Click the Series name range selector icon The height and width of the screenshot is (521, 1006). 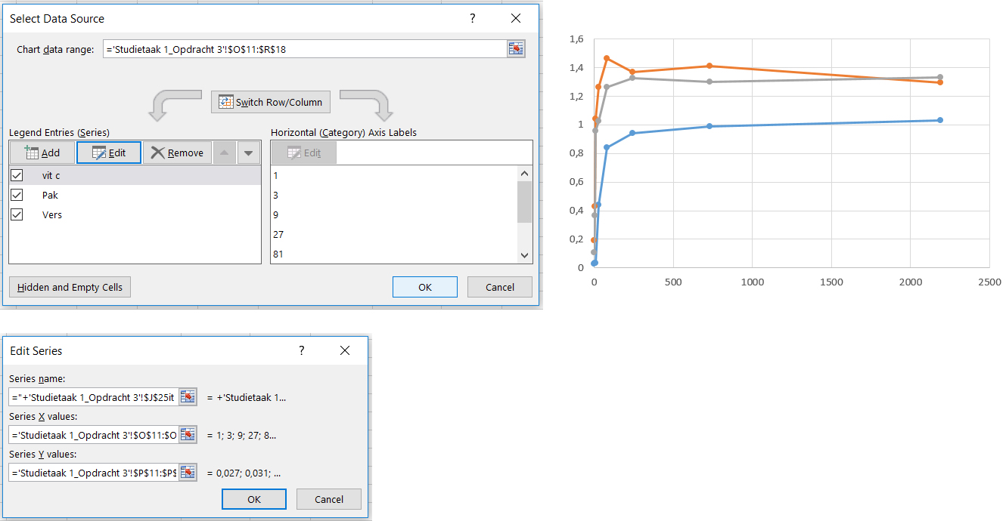point(188,397)
